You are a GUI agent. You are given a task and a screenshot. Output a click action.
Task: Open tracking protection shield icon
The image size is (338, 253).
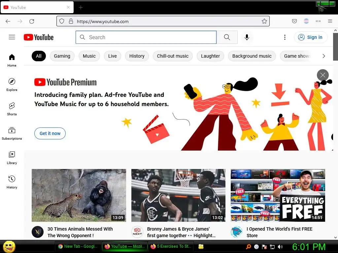62,21
